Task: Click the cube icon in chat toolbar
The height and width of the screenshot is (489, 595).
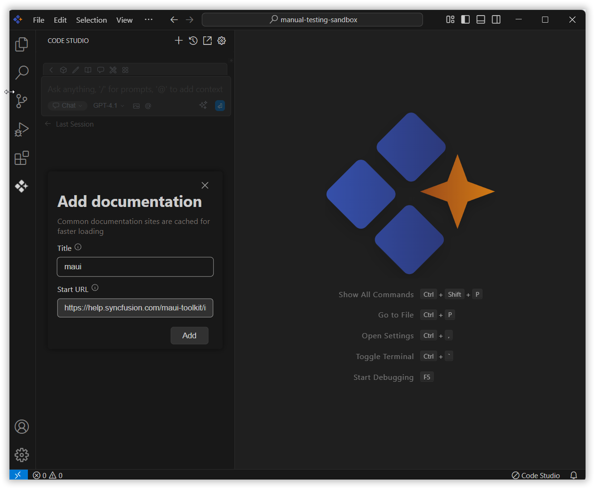Action: [63, 70]
